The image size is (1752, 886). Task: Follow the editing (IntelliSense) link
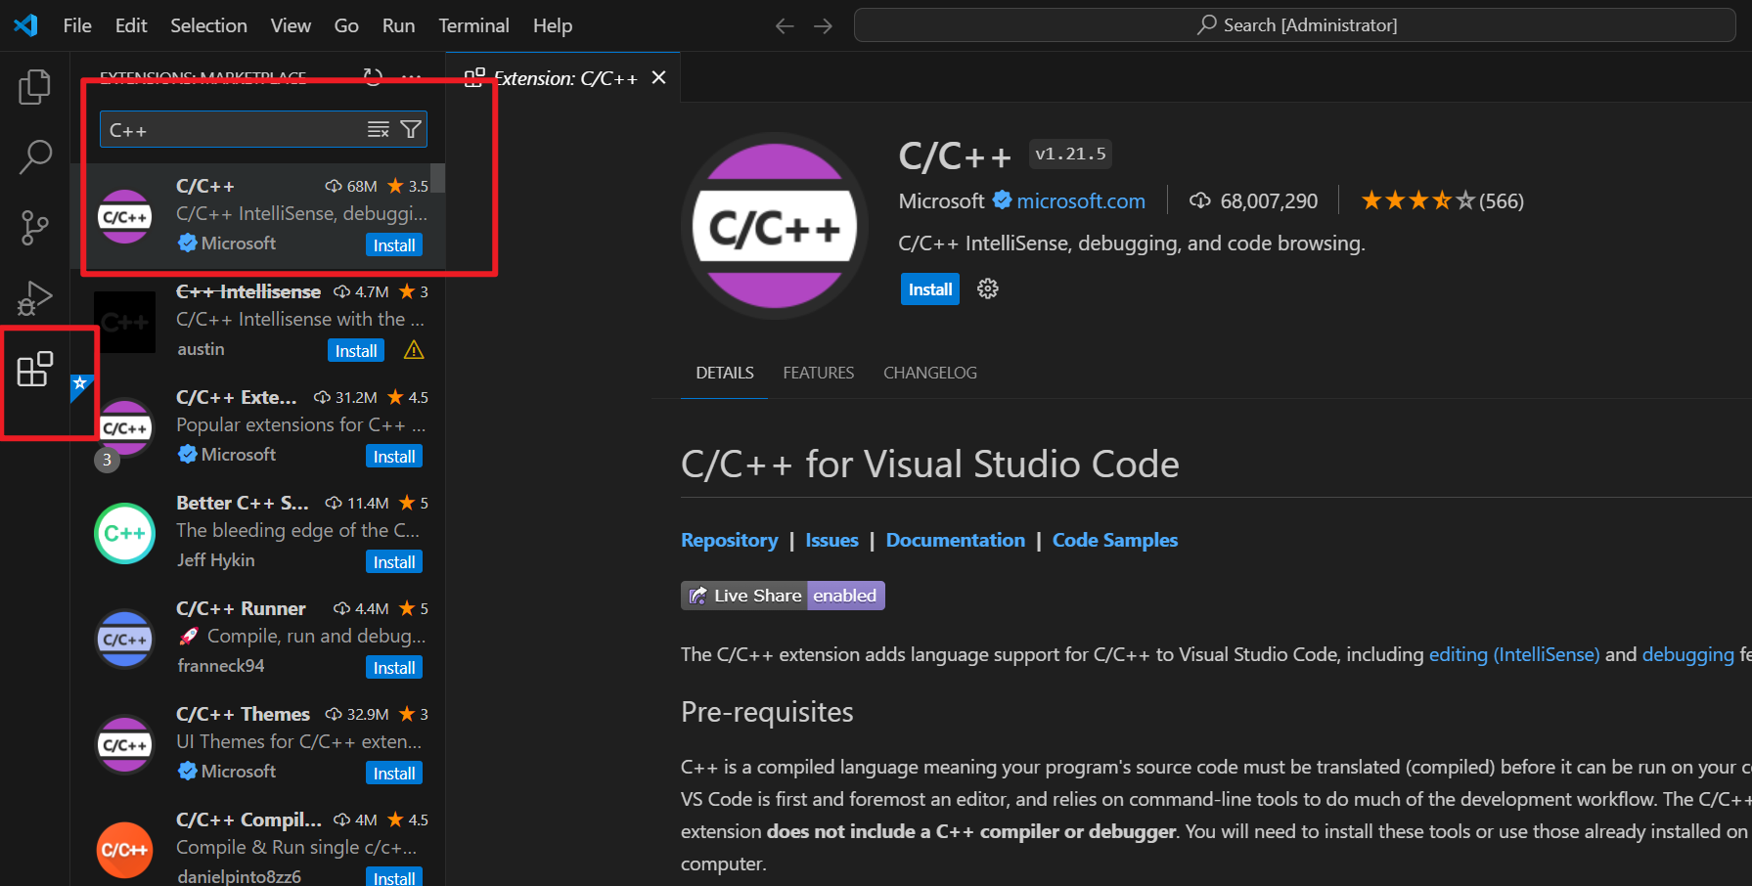point(1514,654)
